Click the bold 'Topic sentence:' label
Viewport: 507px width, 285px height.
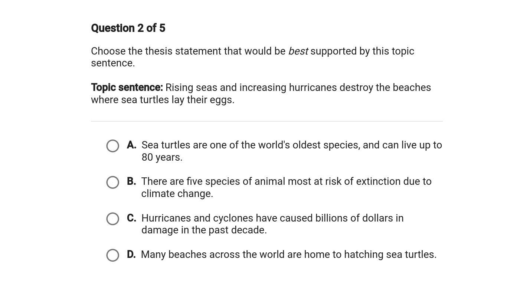coord(127,88)
